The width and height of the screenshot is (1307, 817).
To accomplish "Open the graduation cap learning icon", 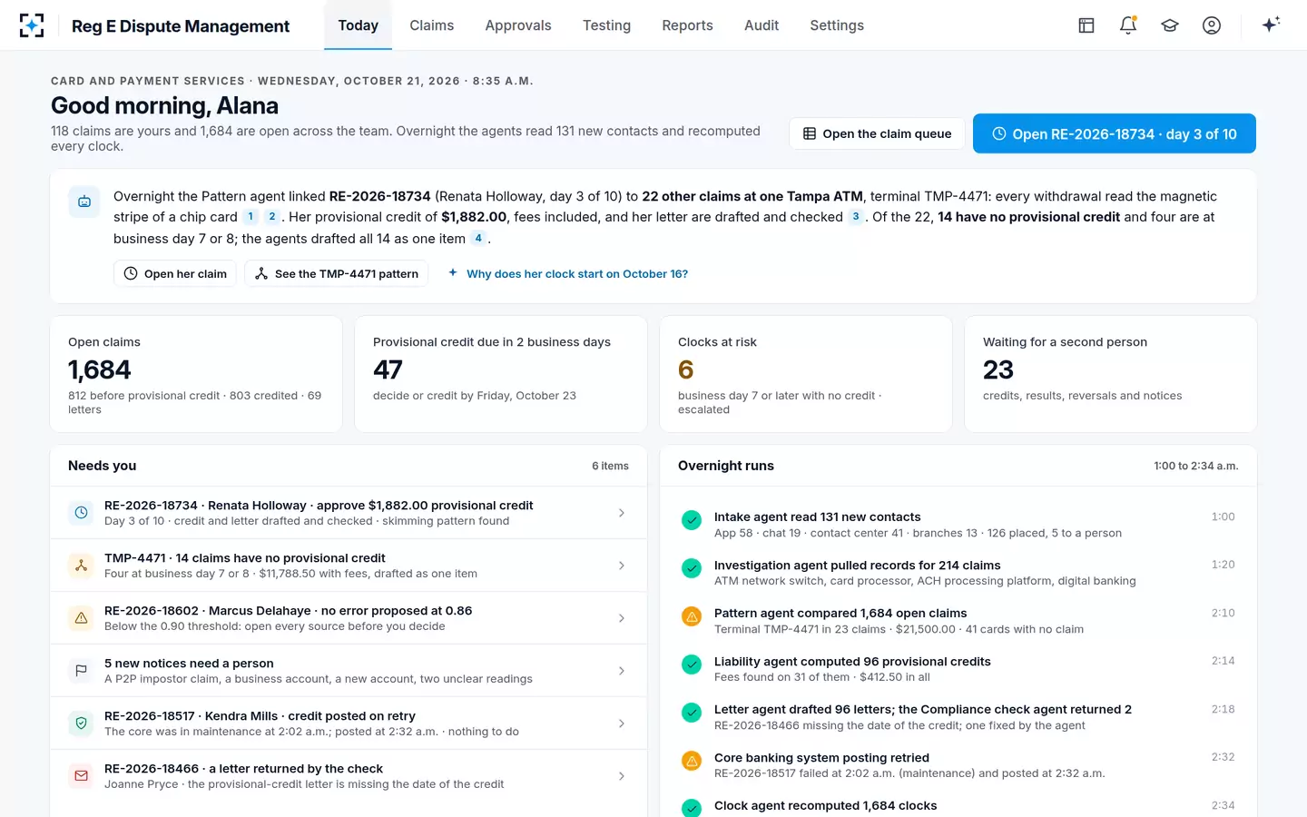I will [1170, 25].
